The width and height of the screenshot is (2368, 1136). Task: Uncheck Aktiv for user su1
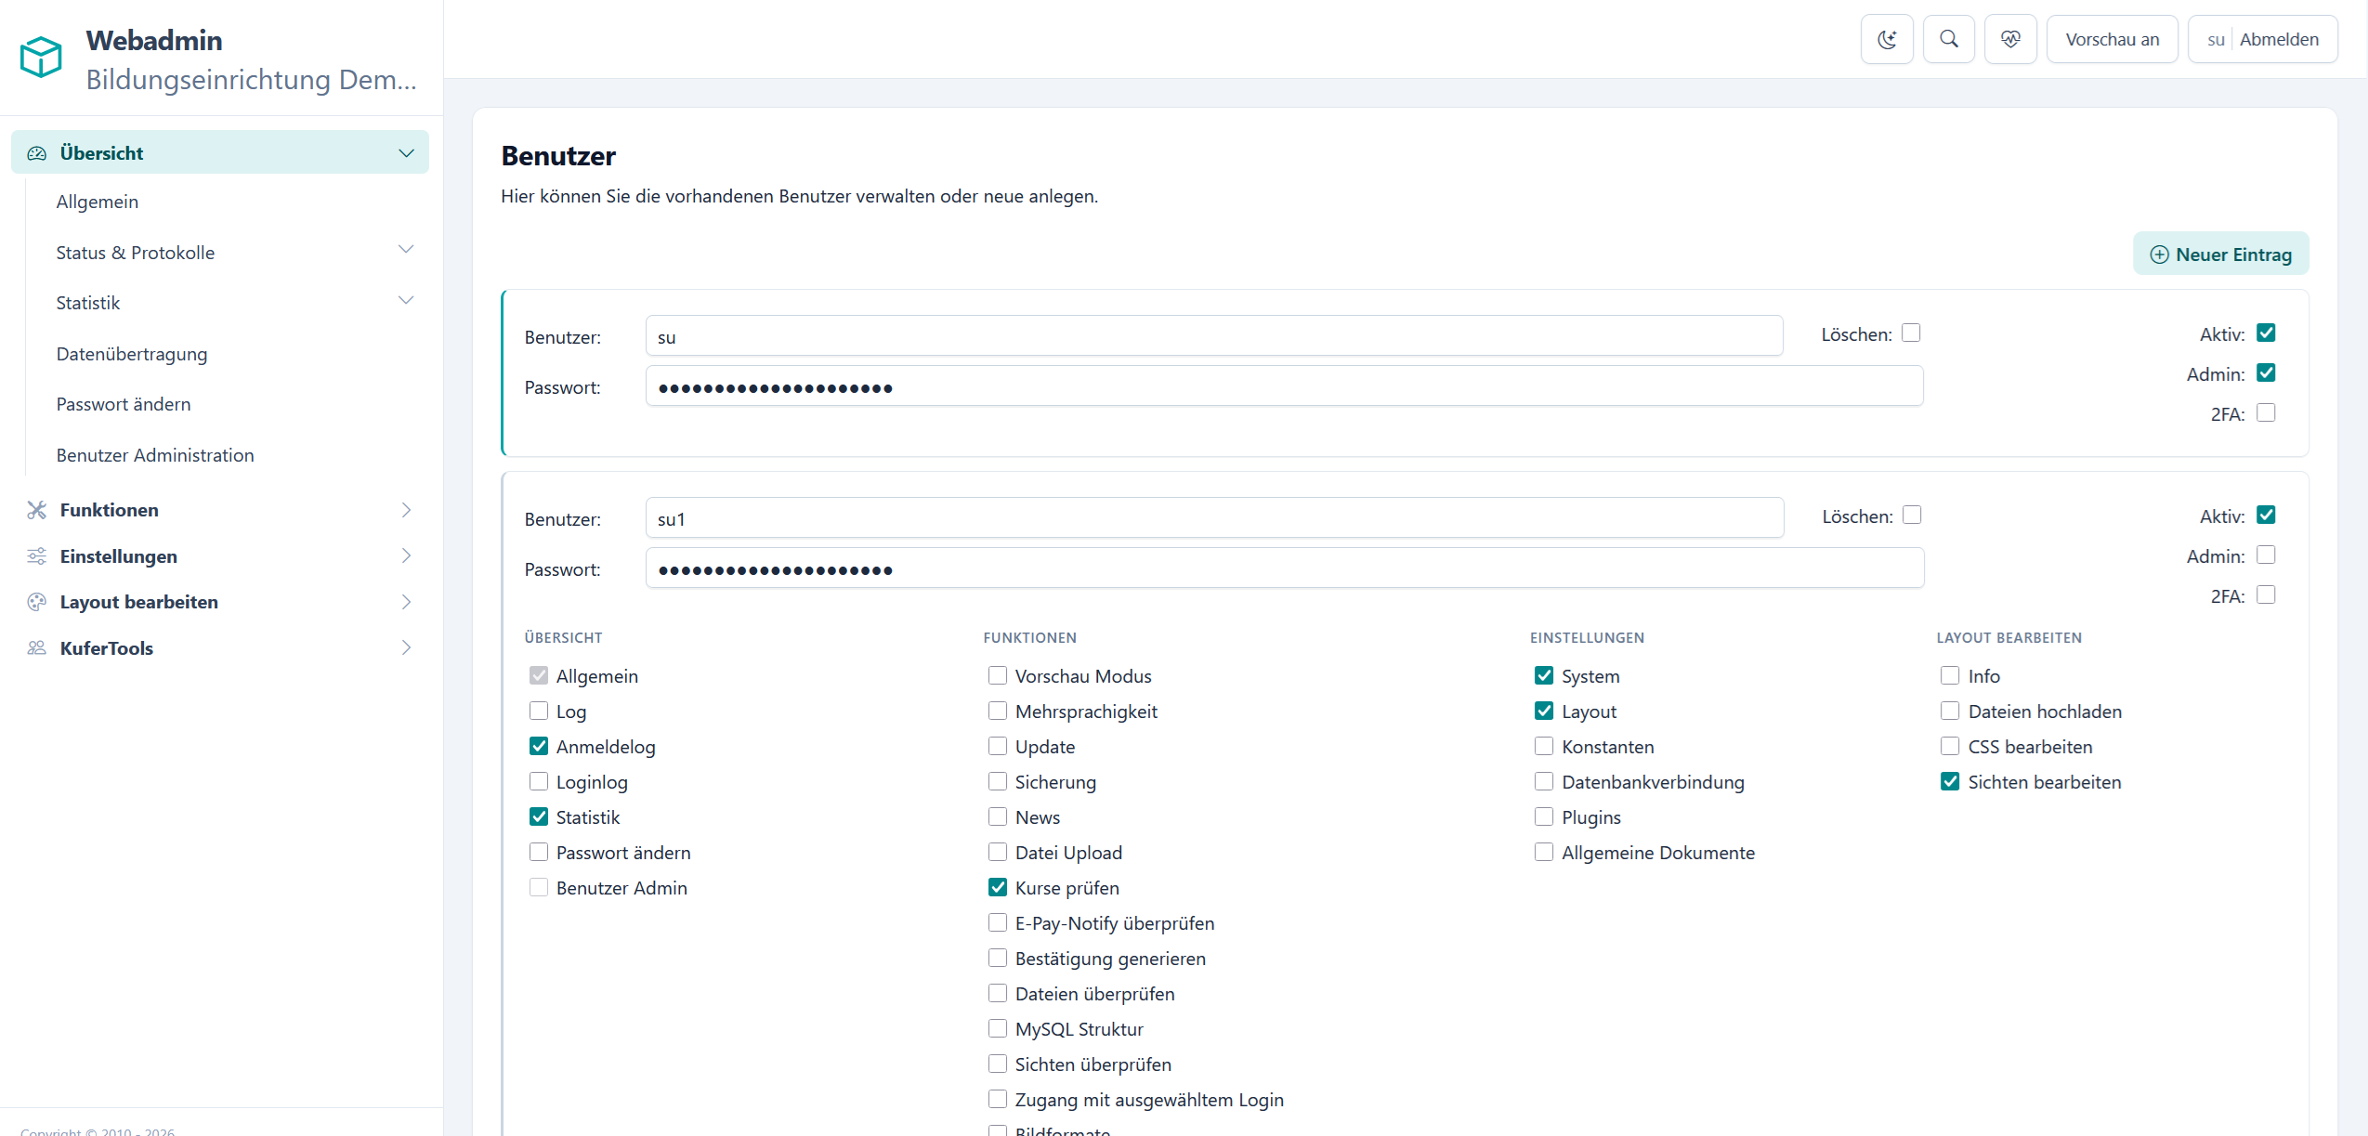2266,516
